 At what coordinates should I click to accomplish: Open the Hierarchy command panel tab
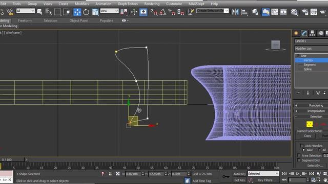[x=312, y=33]
